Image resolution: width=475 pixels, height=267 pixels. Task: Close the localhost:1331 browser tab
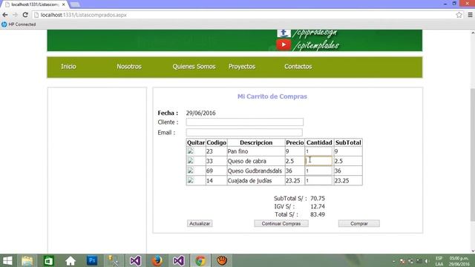tap(63, 4)
